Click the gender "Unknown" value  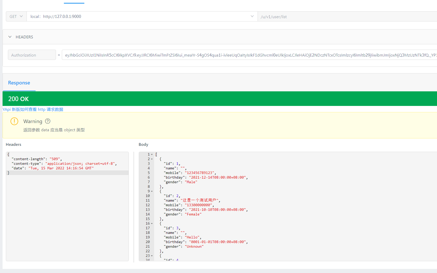tap(194, 246)
